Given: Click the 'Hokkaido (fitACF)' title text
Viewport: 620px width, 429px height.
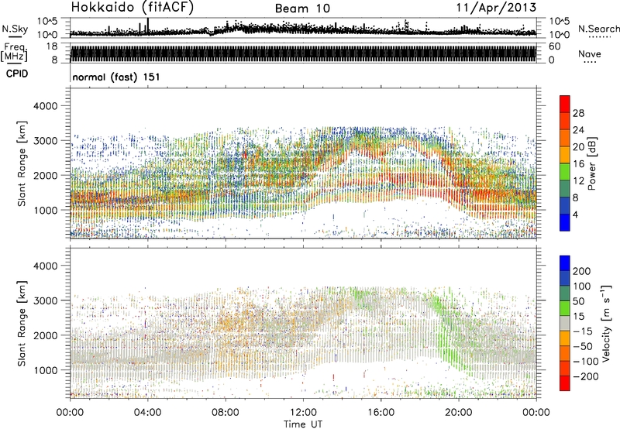Looking at the screenshot, I should (133, 8).
